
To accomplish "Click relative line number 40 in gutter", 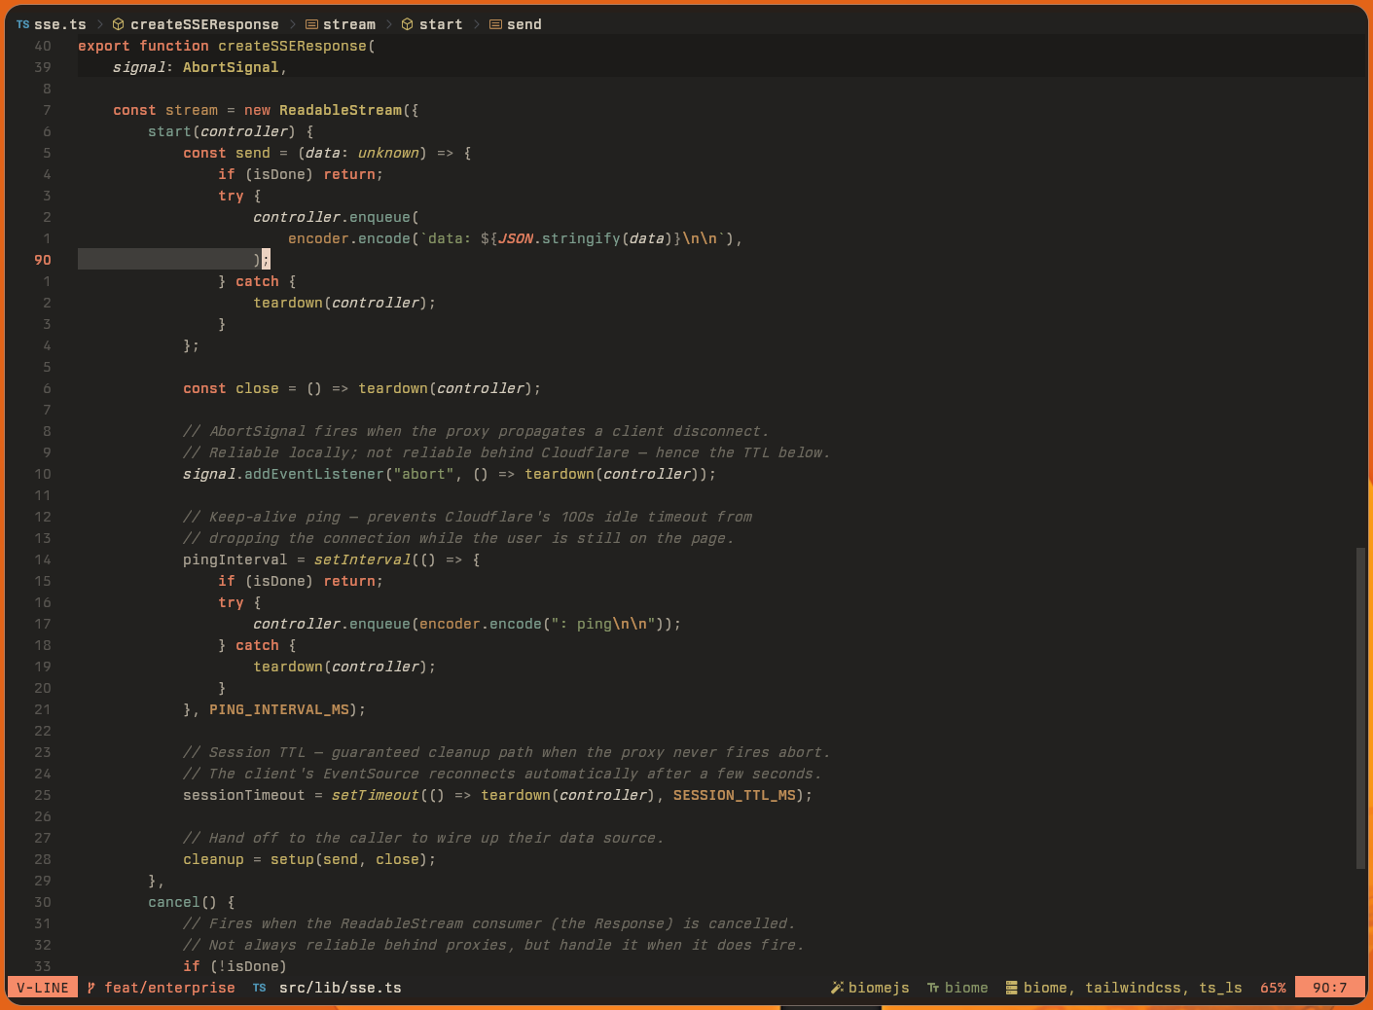I will pos(43,46).
